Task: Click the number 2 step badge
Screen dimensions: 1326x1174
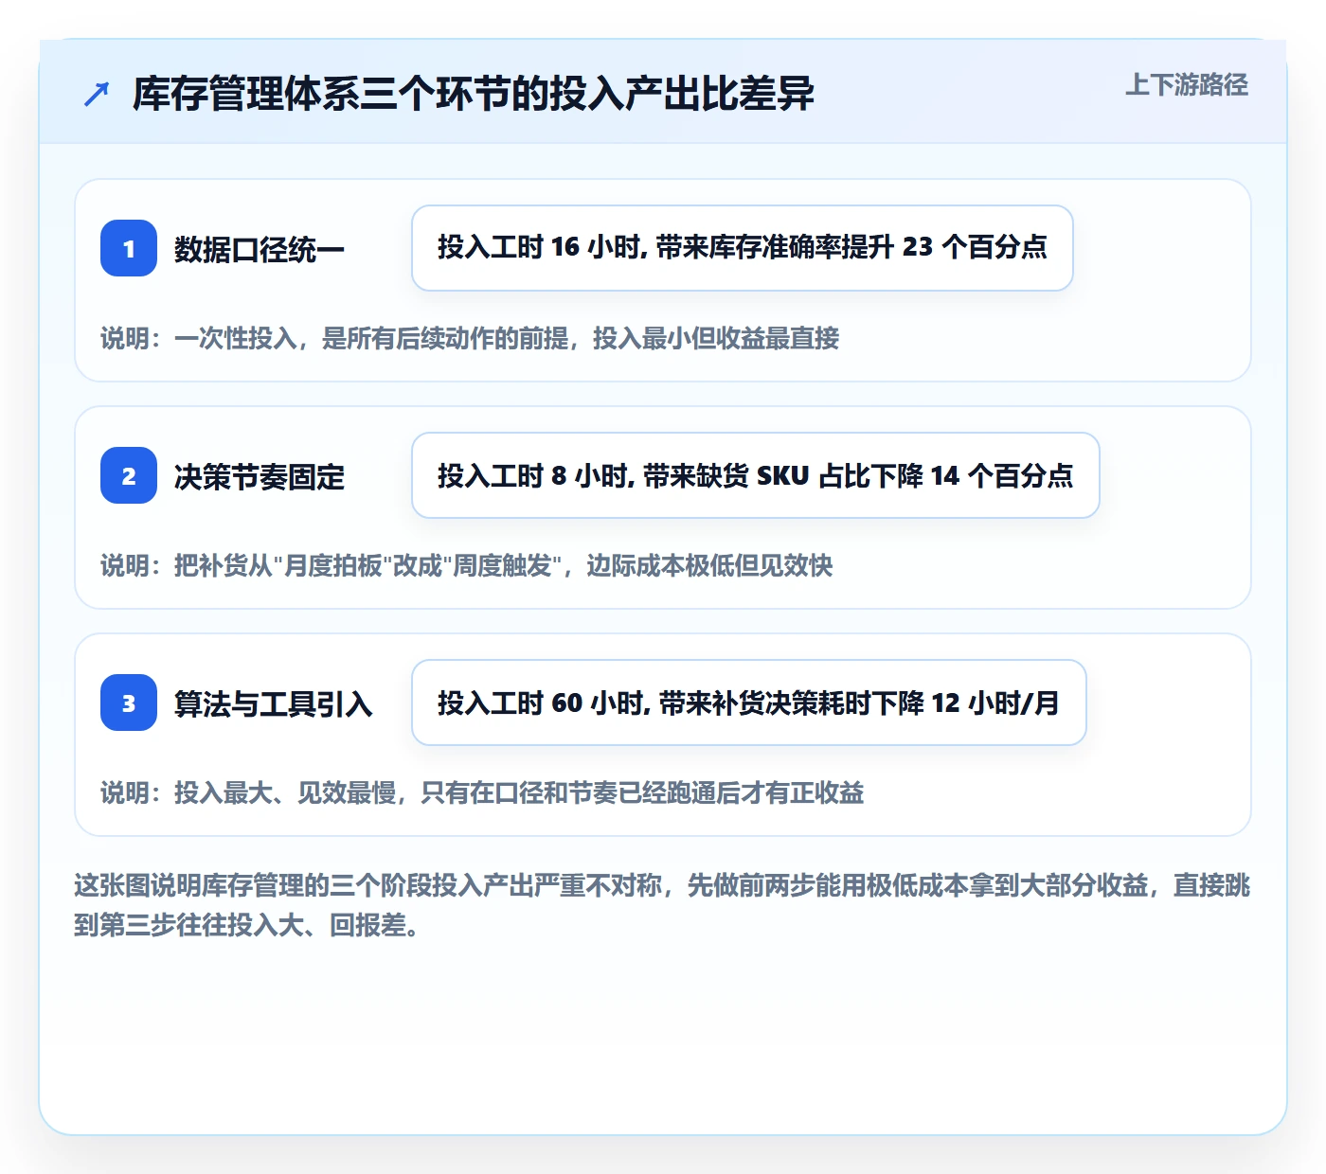Action: point(129,475)
